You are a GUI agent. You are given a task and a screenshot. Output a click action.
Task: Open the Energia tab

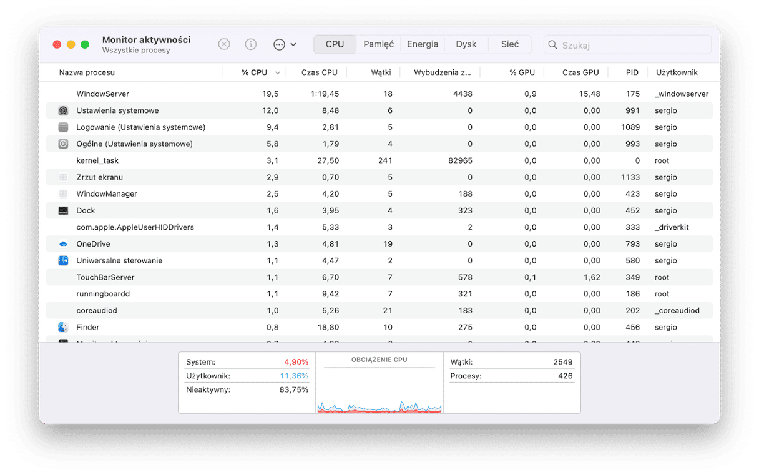click(423, 44)
